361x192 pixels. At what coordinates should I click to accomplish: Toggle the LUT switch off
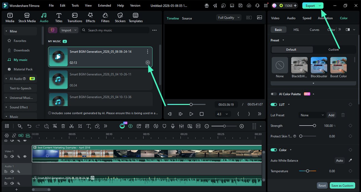274,104
